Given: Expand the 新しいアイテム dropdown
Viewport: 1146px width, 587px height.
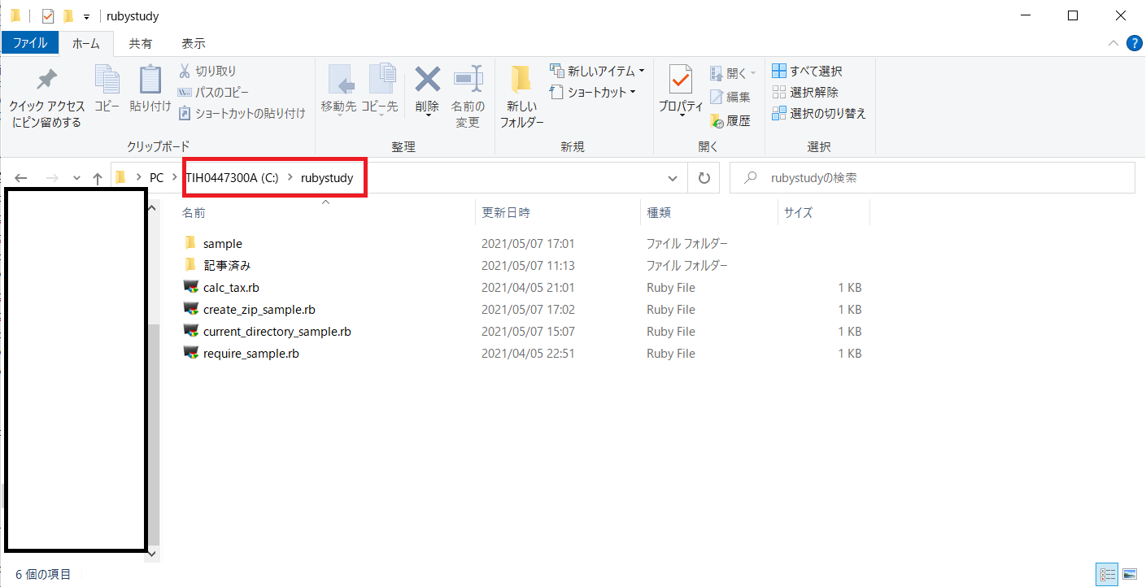Looking at the screenshot, I should [x=597, y=71].
